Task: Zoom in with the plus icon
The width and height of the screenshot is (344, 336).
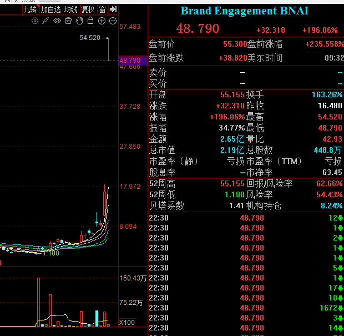Action: click(102, 21)
